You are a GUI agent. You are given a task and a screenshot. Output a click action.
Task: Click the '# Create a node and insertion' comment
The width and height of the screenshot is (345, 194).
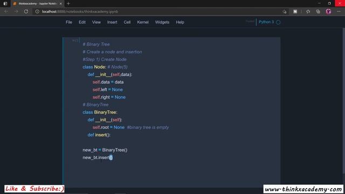112,52
